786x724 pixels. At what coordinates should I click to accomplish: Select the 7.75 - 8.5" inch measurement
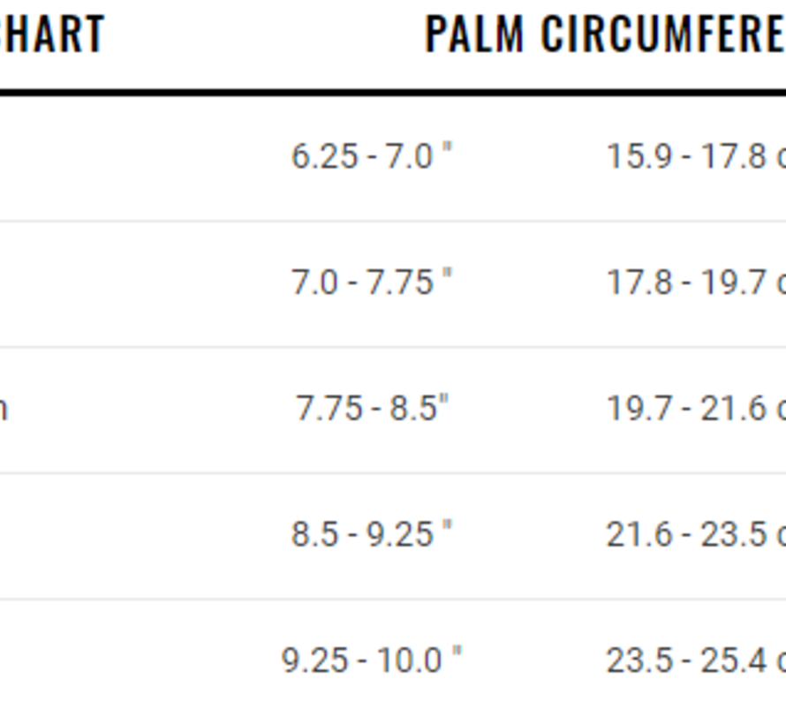[372, 408]
